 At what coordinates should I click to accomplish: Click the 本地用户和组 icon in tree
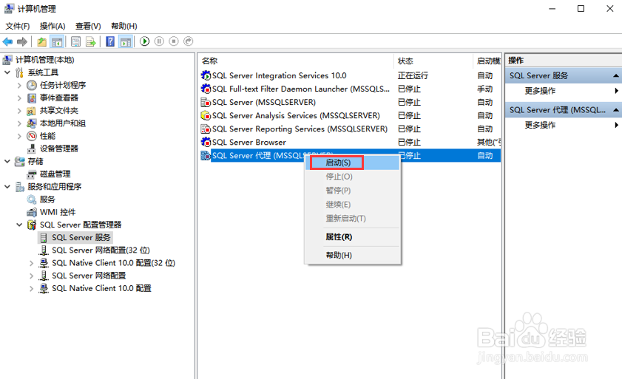[x=31, y=123]
